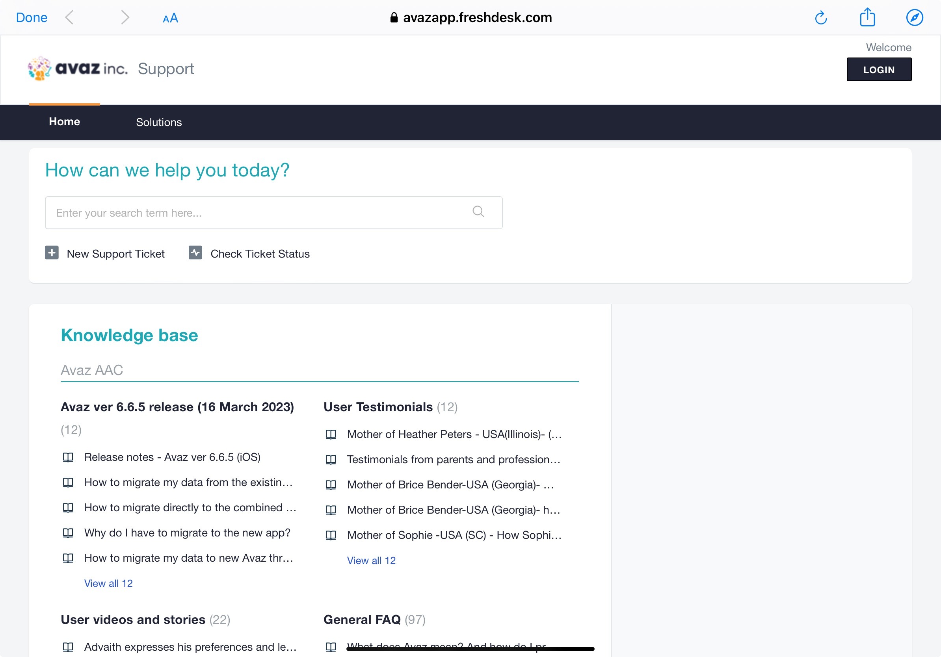Tap Done to close the browser view
This screenshot has height=657, width=941.
[x=32, y=18]
